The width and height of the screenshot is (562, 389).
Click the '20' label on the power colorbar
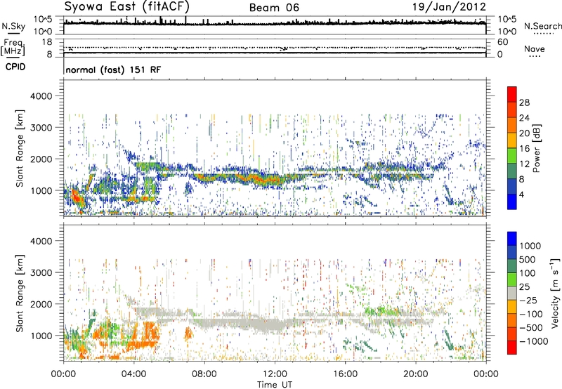pyautogui.click(x=524, y=133)
